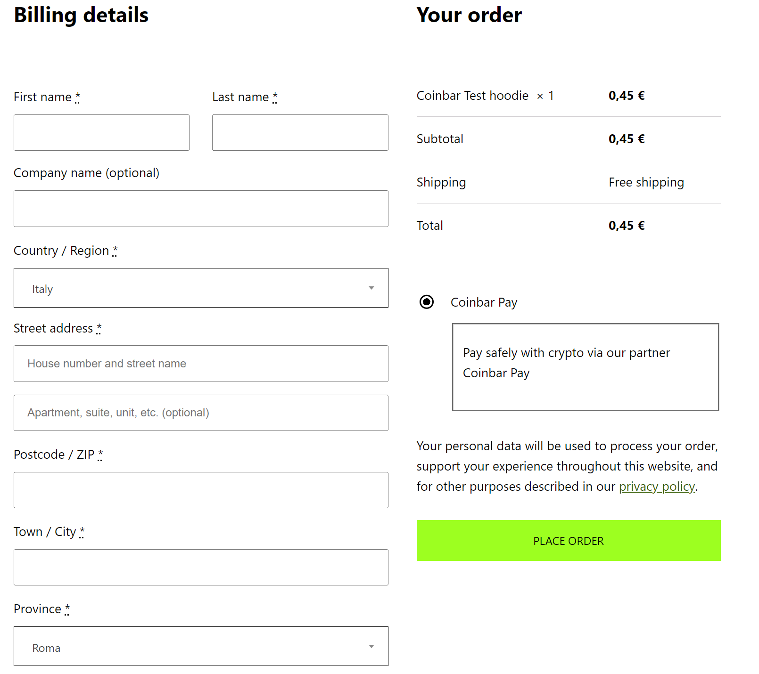
Task: Click the Street address required asterisk
Action: coord(99,328)
